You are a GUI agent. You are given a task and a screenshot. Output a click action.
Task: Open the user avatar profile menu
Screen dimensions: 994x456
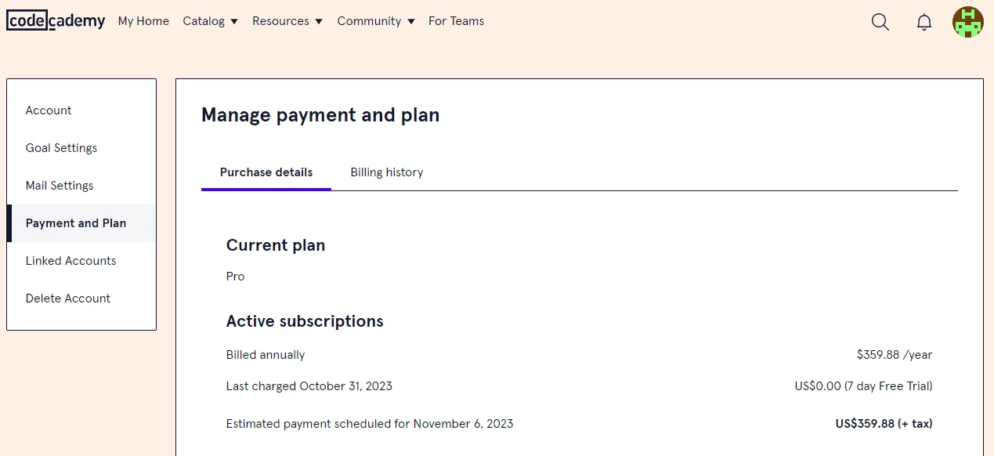(x=968, y=22)
